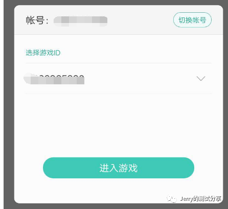Click the divider line under 选择游戏ID

(x=119, y=63)
